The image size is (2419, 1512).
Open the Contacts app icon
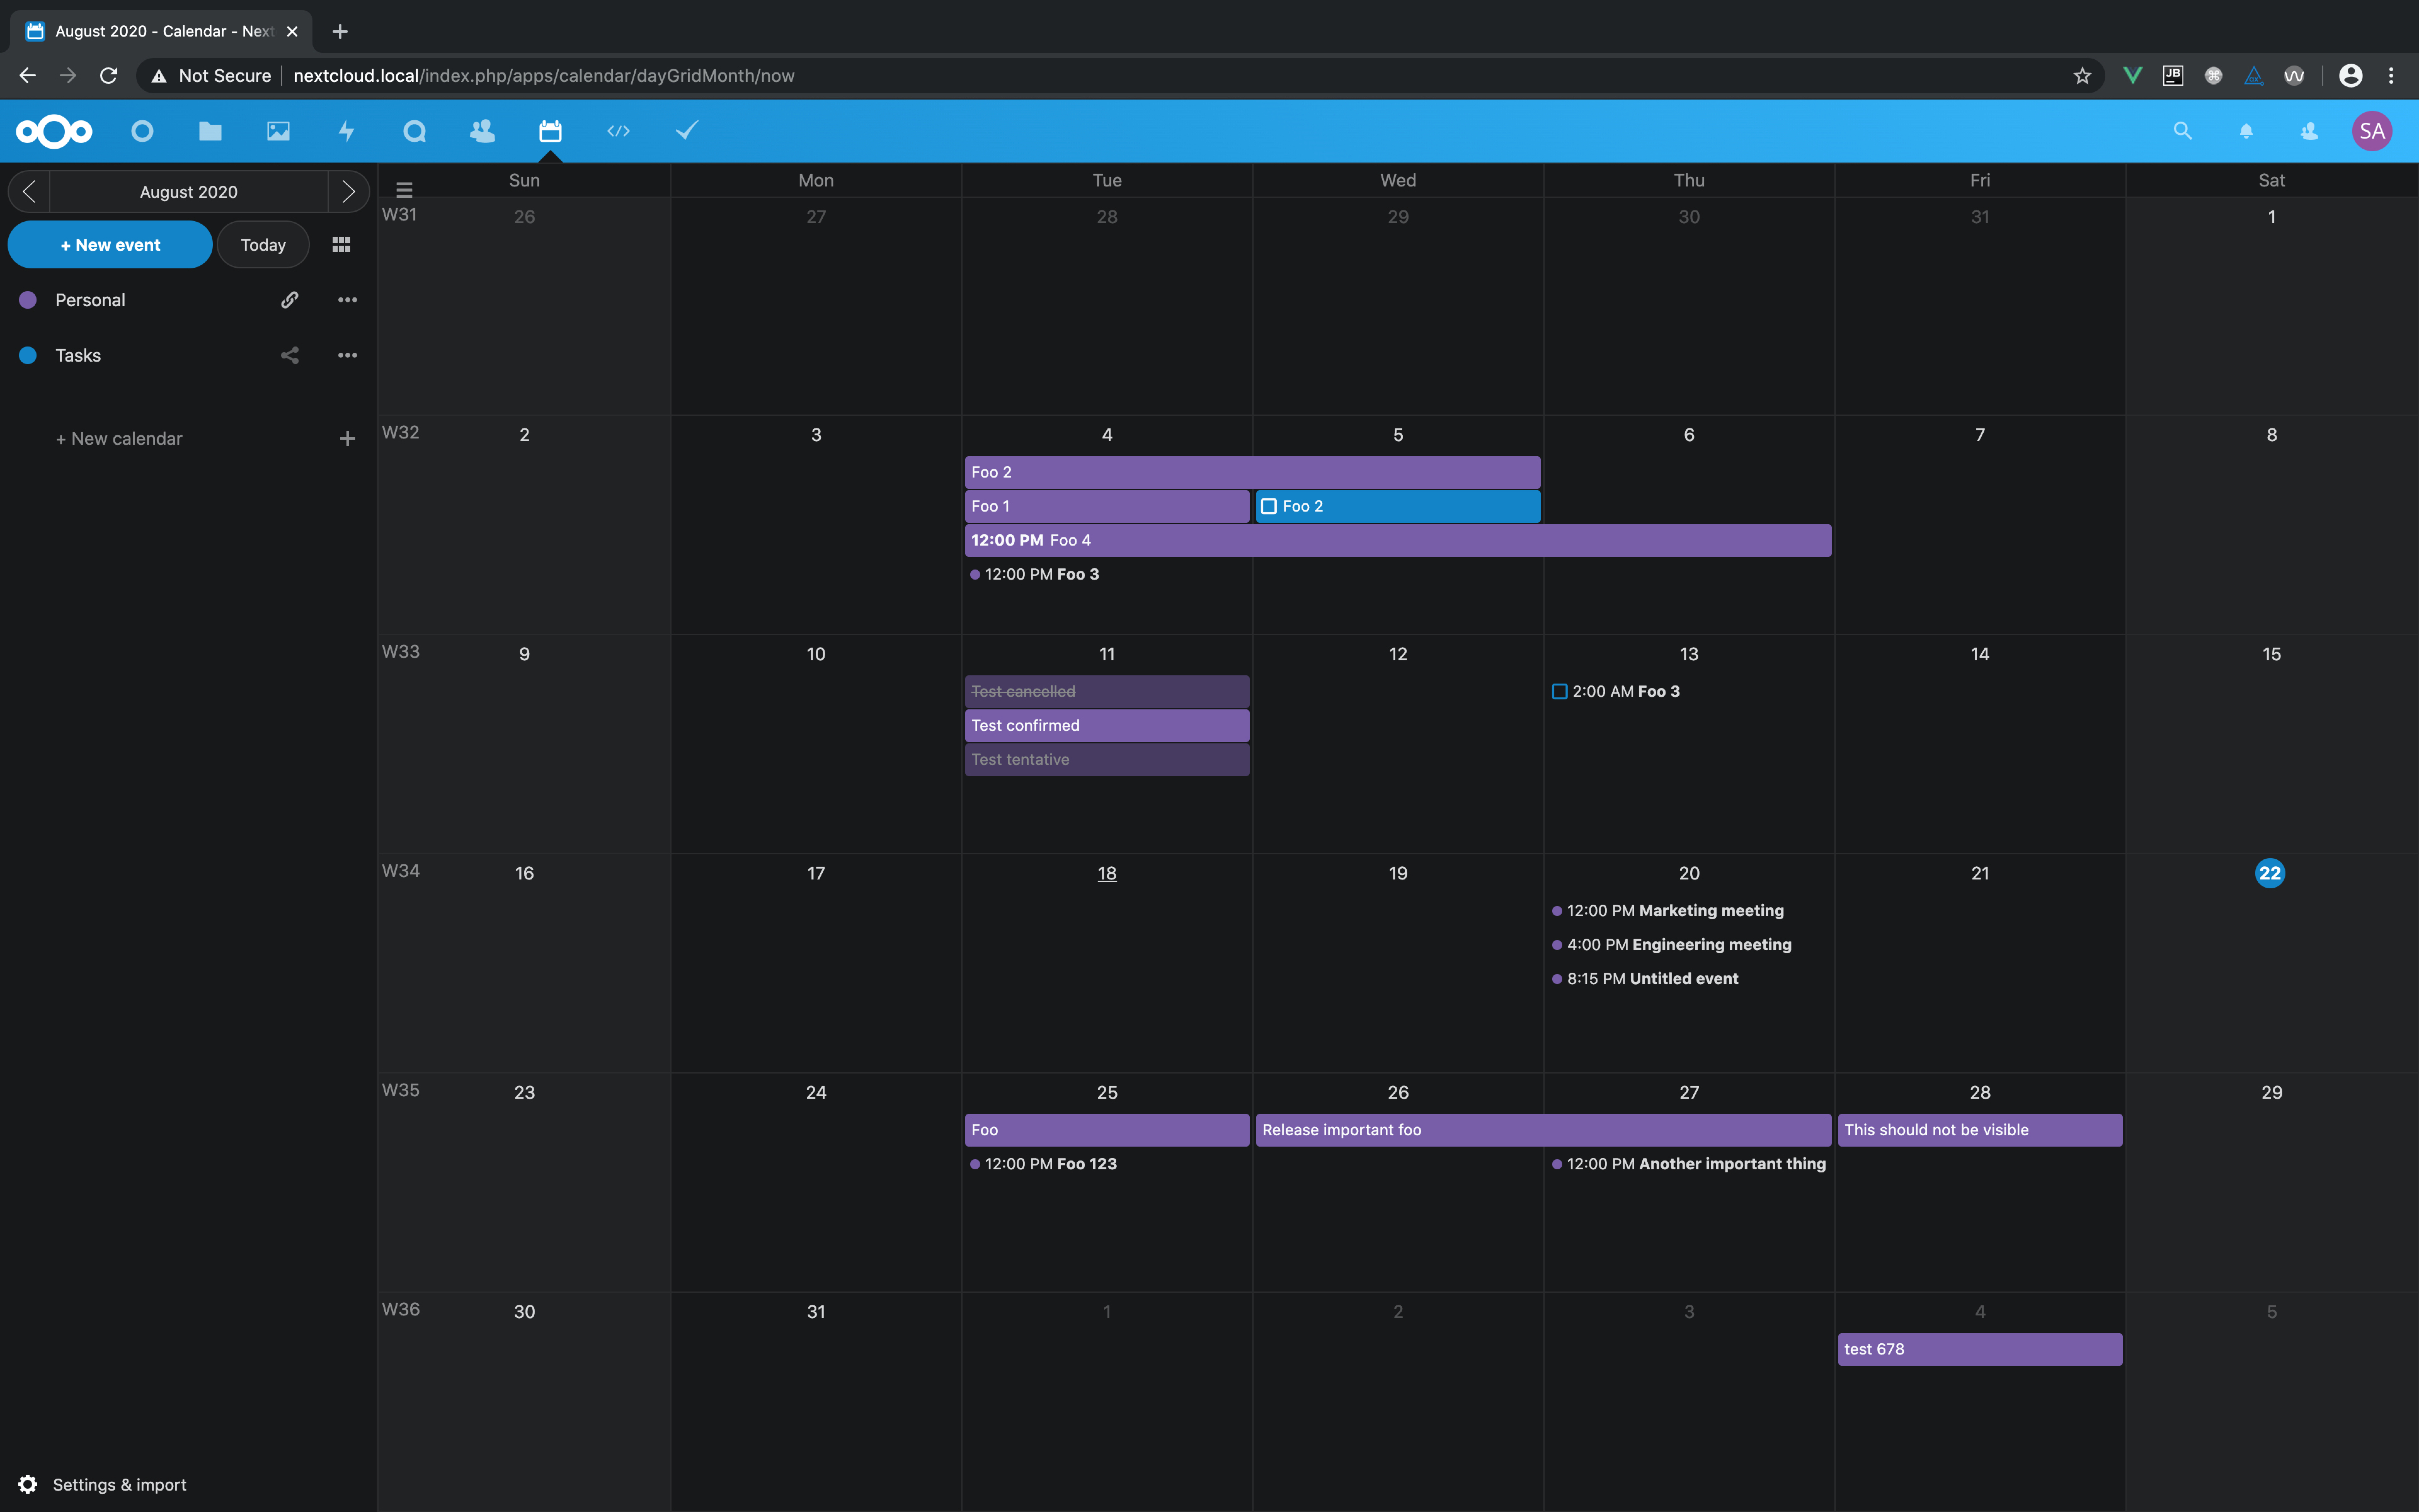pyautogui.click(x=482, y=131)
